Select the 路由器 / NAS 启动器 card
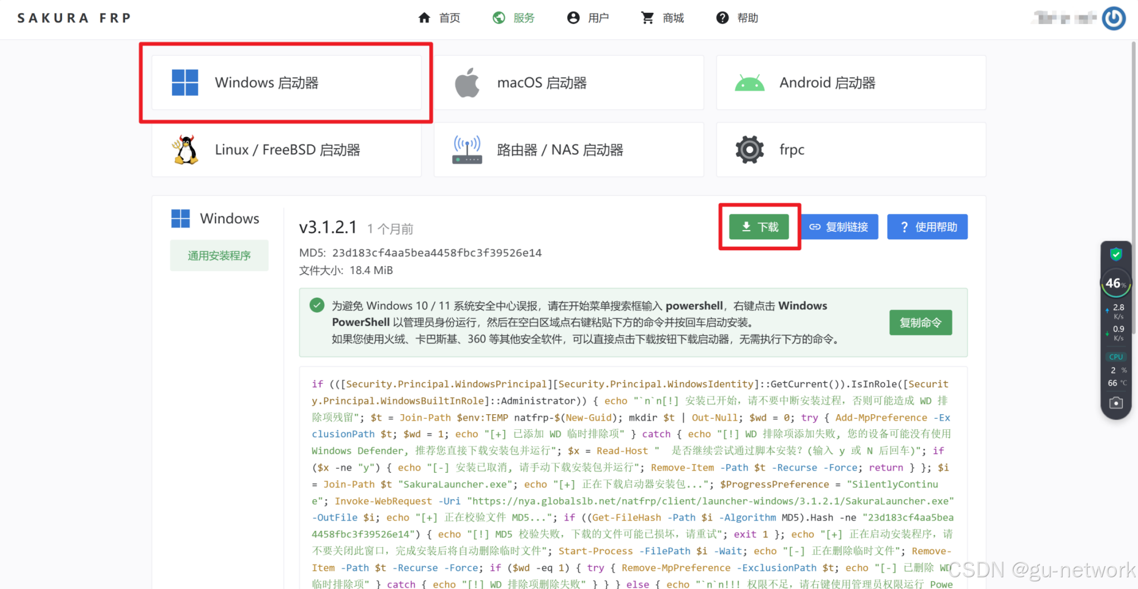The image size is (1138, 589). point(569,150)
